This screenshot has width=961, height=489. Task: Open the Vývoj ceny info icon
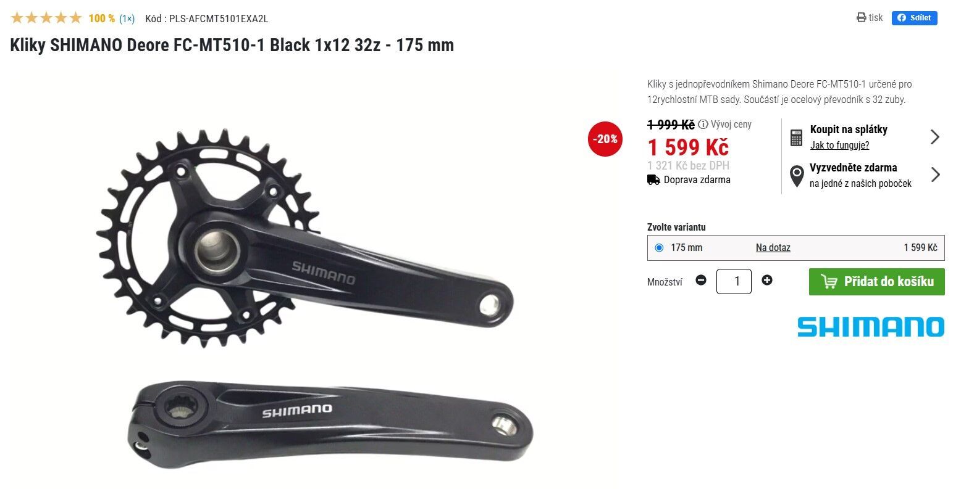point(703,125)
